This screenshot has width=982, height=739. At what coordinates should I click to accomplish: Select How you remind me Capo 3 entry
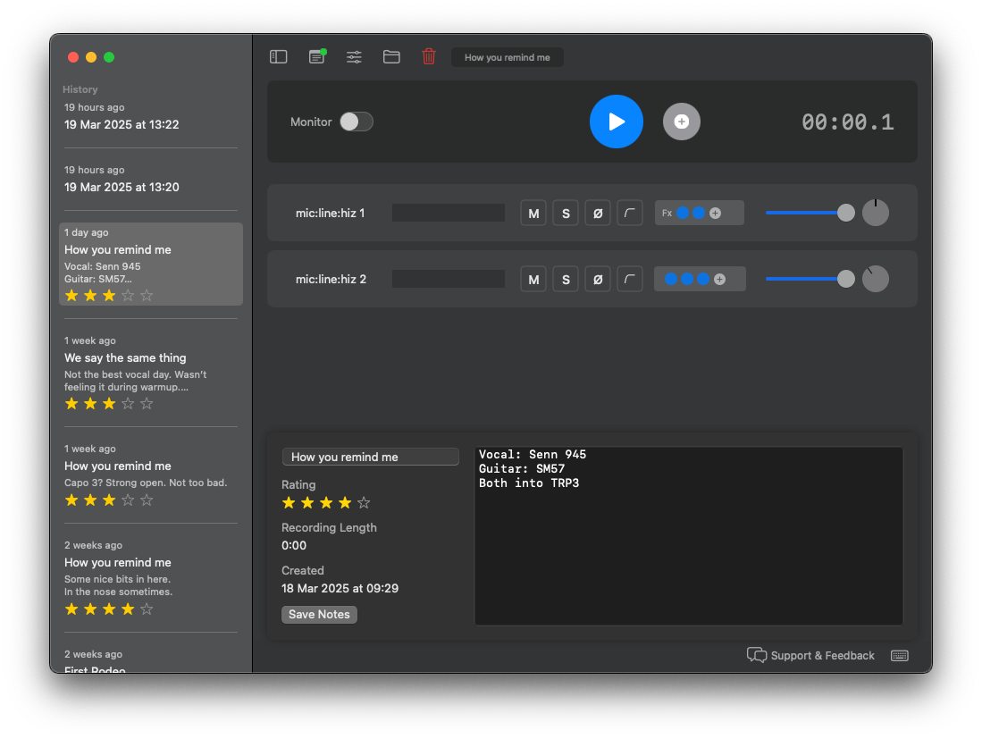click(x=151, y=474)
